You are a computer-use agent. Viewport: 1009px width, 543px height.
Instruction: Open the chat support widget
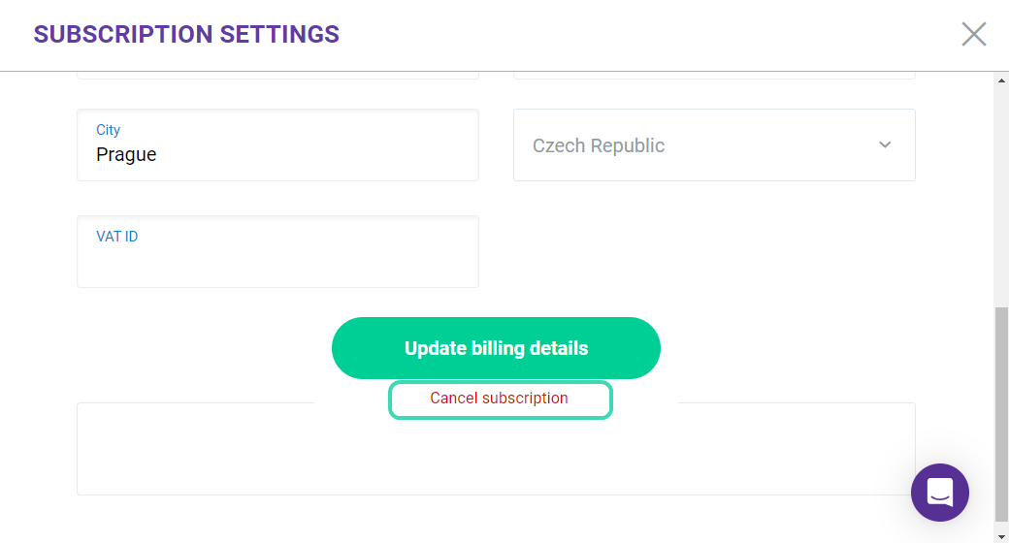pos(939,493)
